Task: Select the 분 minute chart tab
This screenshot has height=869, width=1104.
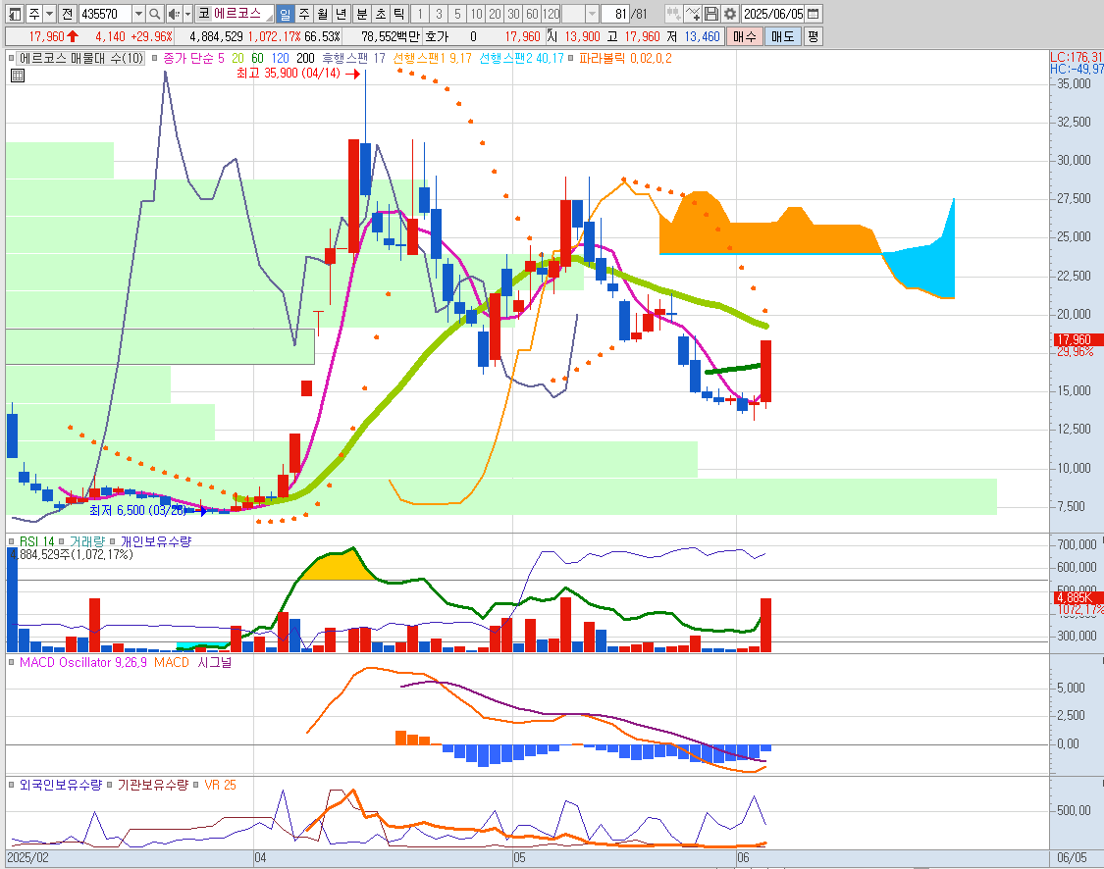Action: pos(362,14)
